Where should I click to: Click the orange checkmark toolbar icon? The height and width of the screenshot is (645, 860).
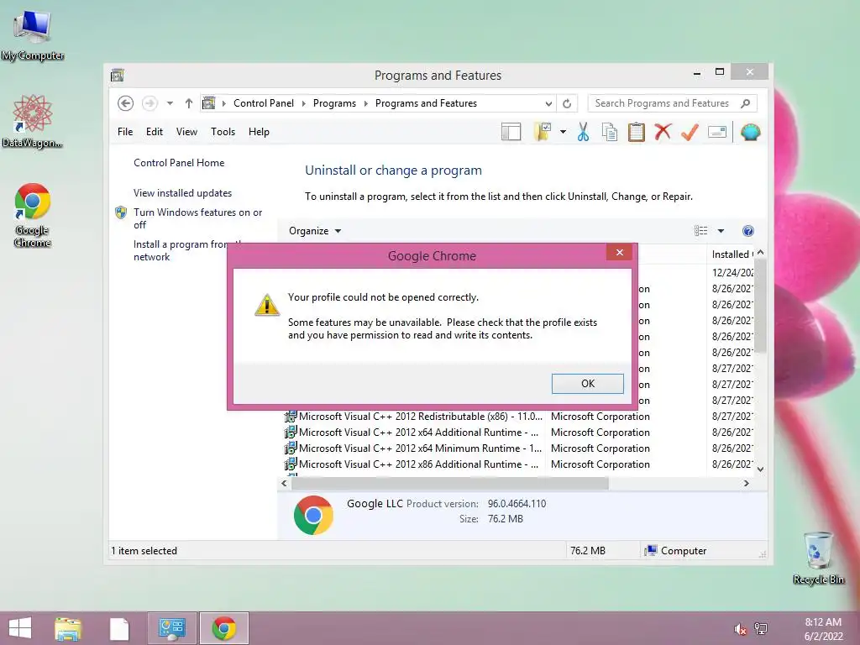(x=690, y=132)
